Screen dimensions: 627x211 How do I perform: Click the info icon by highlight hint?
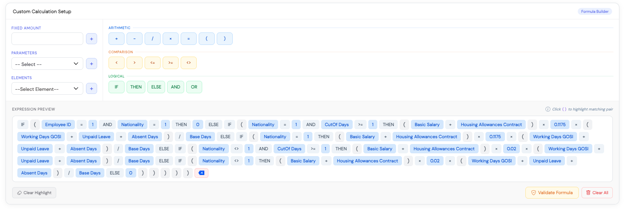548,109
